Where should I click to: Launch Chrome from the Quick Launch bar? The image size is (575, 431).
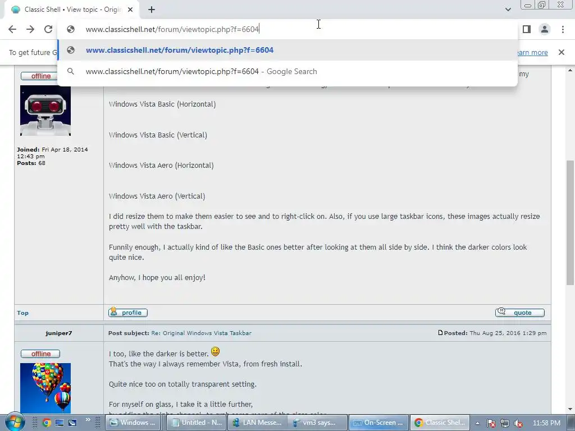point(47,423)
